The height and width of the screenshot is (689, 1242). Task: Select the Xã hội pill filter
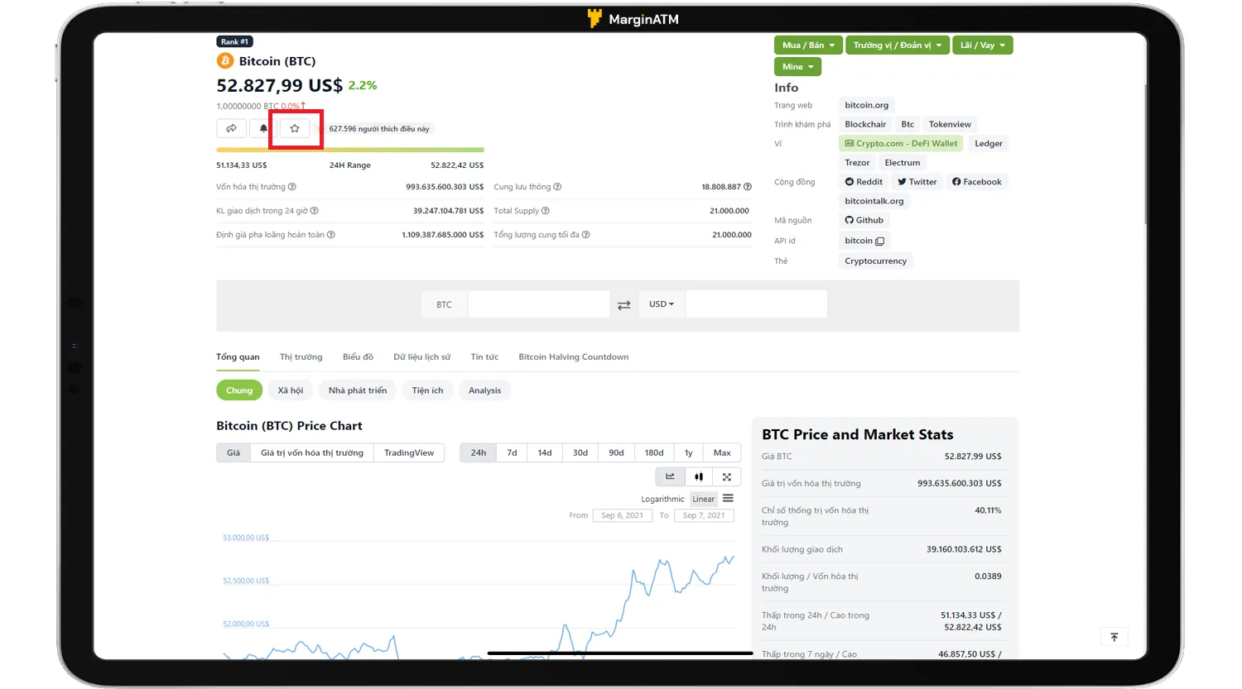[291, 390]
